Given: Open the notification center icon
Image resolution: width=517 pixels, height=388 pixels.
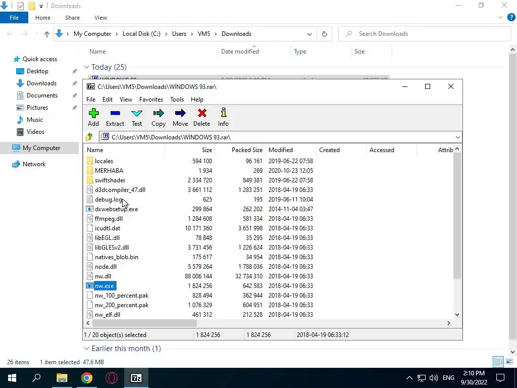Looking at the screenshot, I should [x=500, y=378].
